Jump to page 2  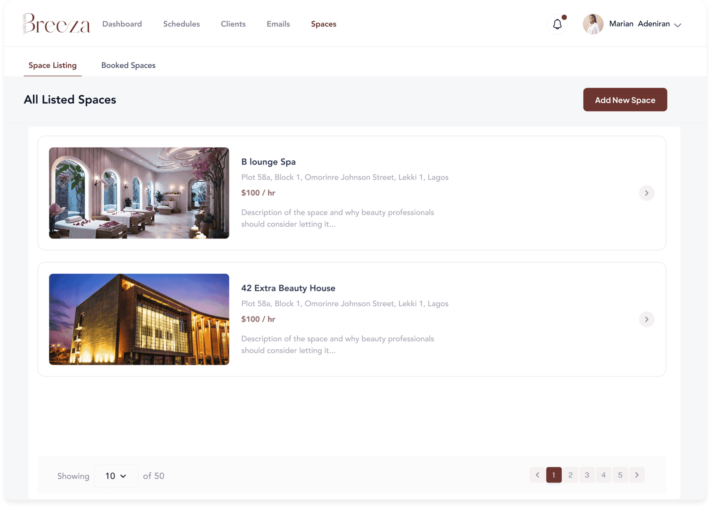(570, 475)
